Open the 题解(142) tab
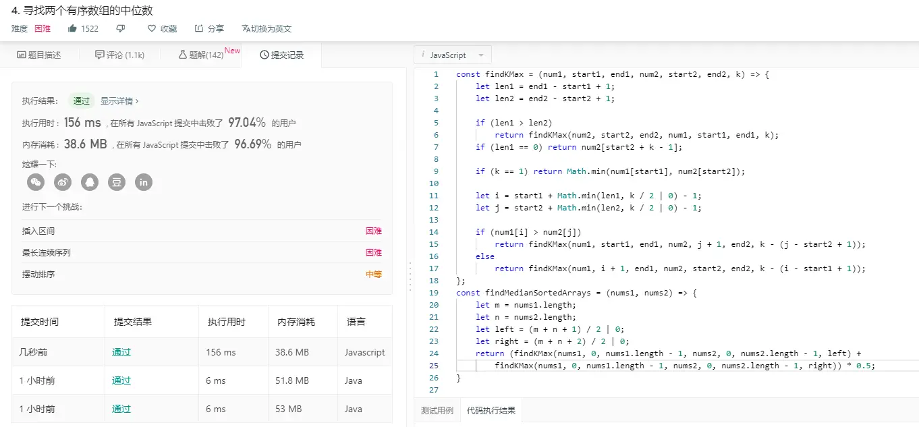Screen dimensions: 919x427 tap(200, 55)
